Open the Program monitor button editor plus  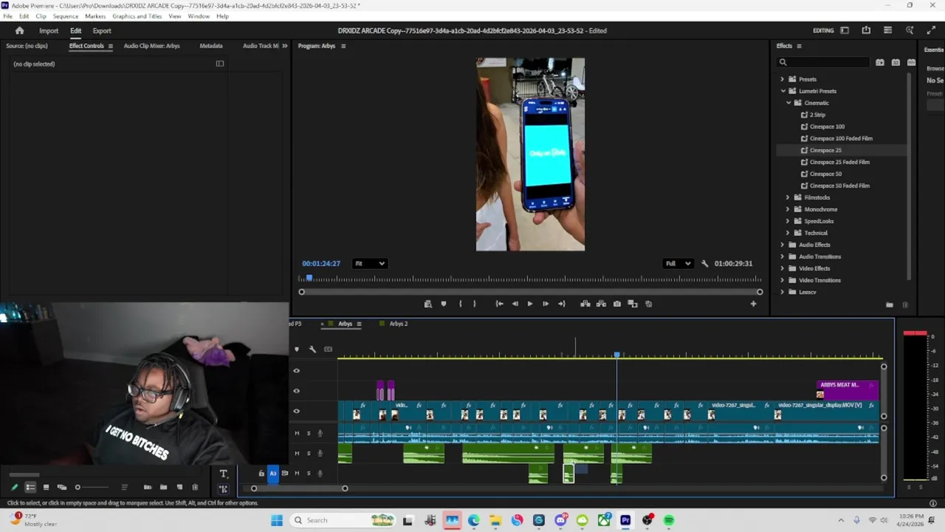click(x=753, y=304)
